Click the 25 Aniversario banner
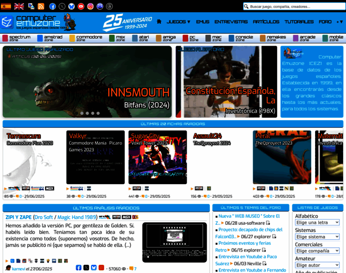 pos(127,22)
